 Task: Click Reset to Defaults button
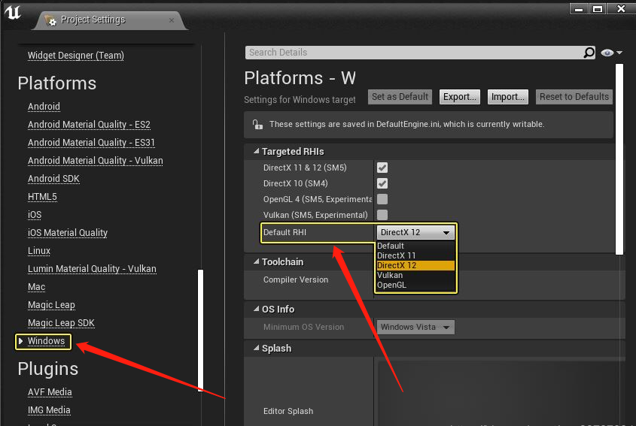click(574, 97)
